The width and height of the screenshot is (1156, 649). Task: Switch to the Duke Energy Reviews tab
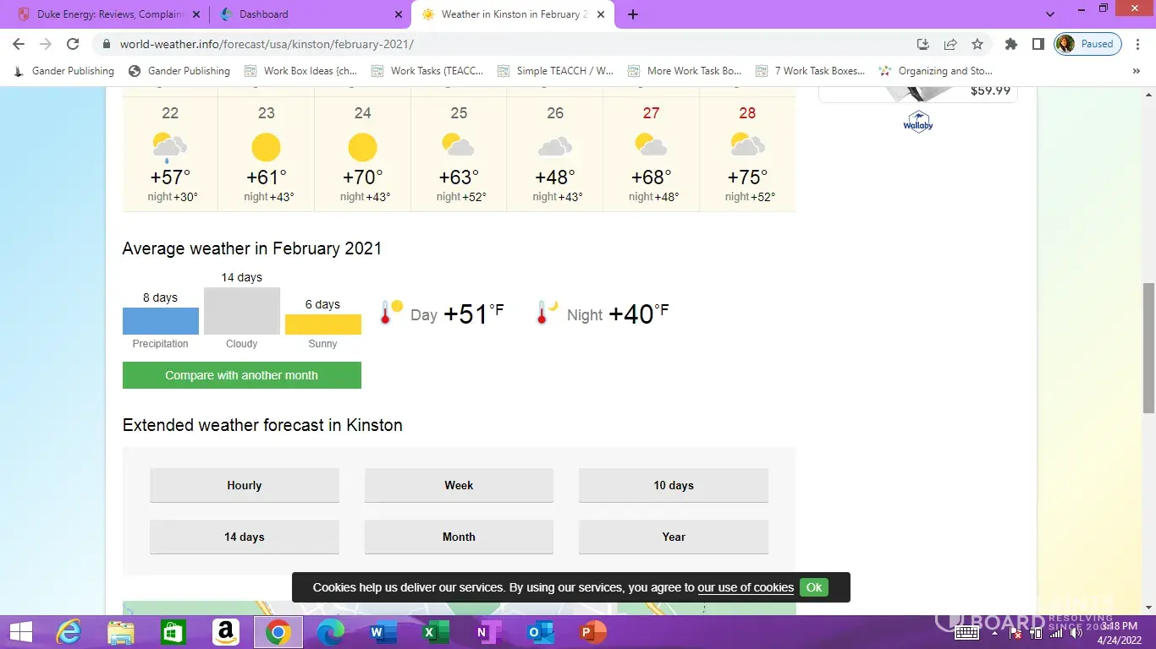coord(110,14)
